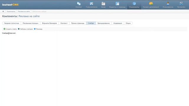Click the Реклама на сайте breadcrumb
Viewport: 189px width, 106px height.
[24, 11]
